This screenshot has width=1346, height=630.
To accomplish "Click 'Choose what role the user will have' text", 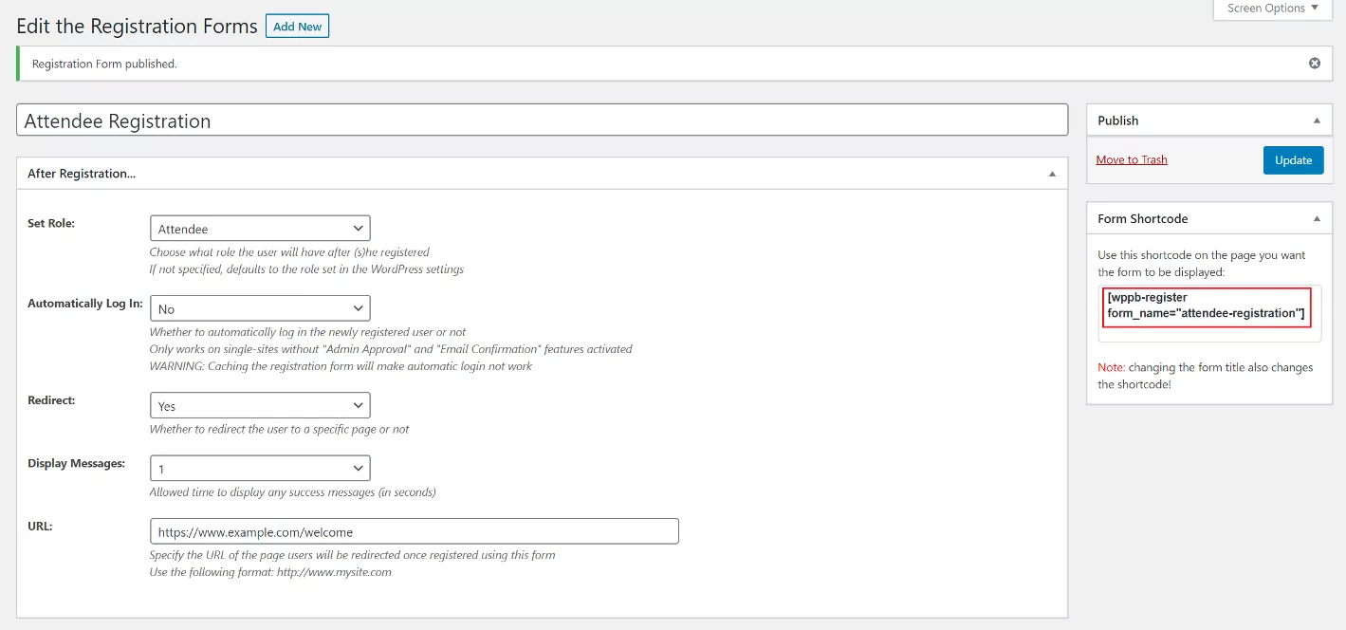I will pos(289,252).
